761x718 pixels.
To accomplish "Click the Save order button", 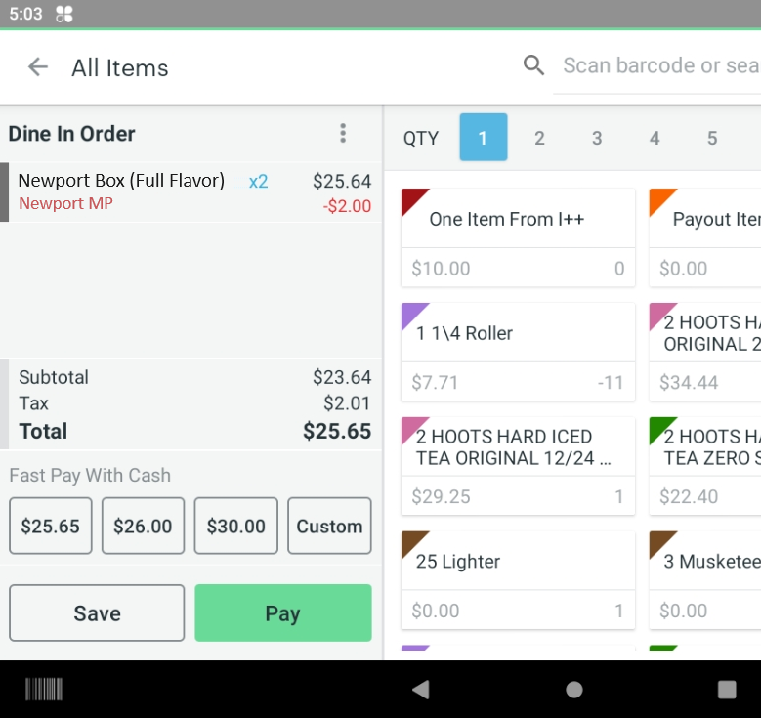I will pos(97,612).
